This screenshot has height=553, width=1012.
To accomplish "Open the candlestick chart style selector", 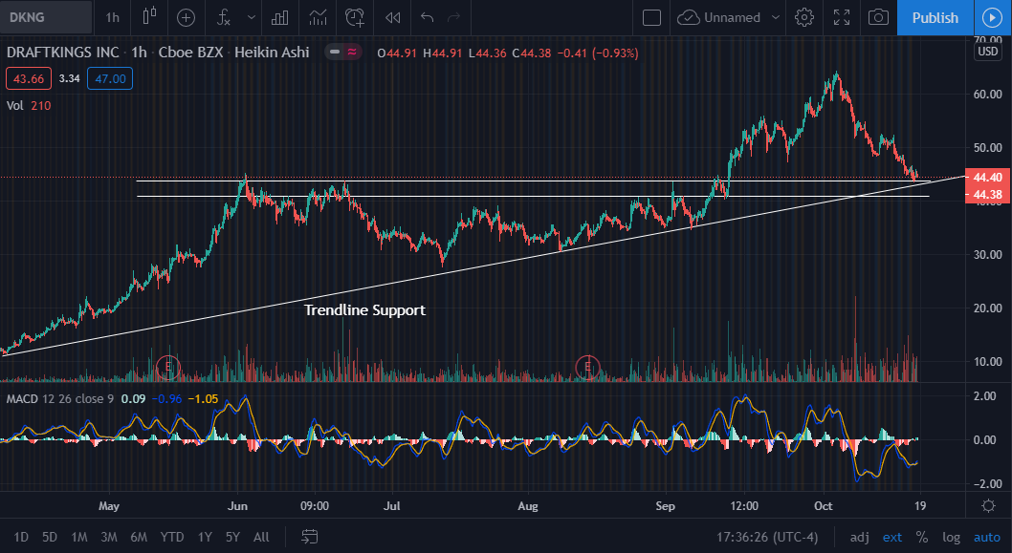I will pos(149,17).
